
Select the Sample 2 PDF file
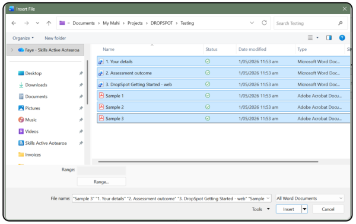pyautogui.click(x=223, y=107)
